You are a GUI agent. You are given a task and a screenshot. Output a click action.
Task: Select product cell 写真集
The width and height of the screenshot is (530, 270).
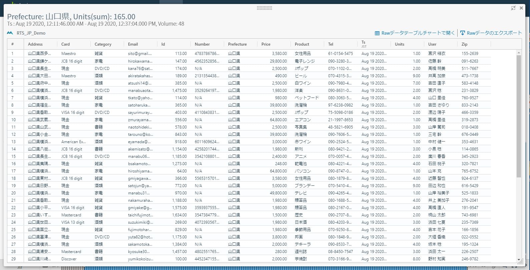(301, 127)
